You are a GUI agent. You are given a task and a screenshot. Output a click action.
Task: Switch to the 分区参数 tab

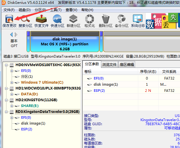click(x=92, y=64)
